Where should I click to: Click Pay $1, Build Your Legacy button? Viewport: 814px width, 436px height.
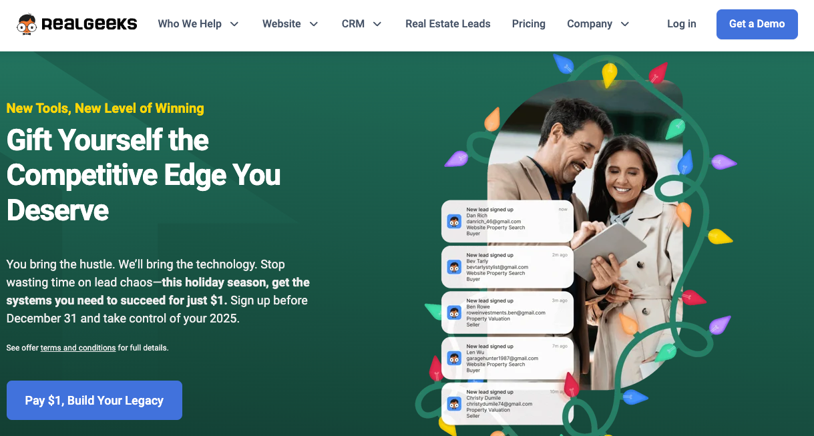pos(94,401)
